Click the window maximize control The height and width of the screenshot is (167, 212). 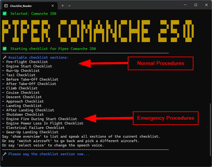195,5
